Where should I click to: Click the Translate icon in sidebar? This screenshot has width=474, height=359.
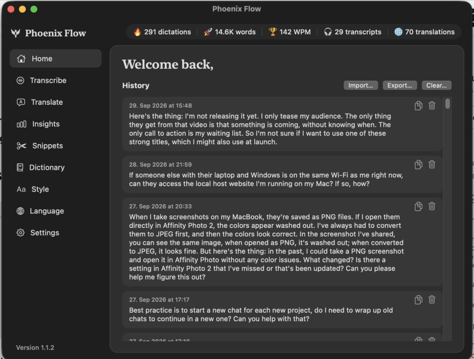pyautogui.click(x=21, y=102)
